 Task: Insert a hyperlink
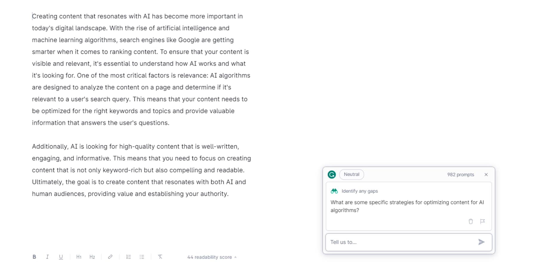110,257
